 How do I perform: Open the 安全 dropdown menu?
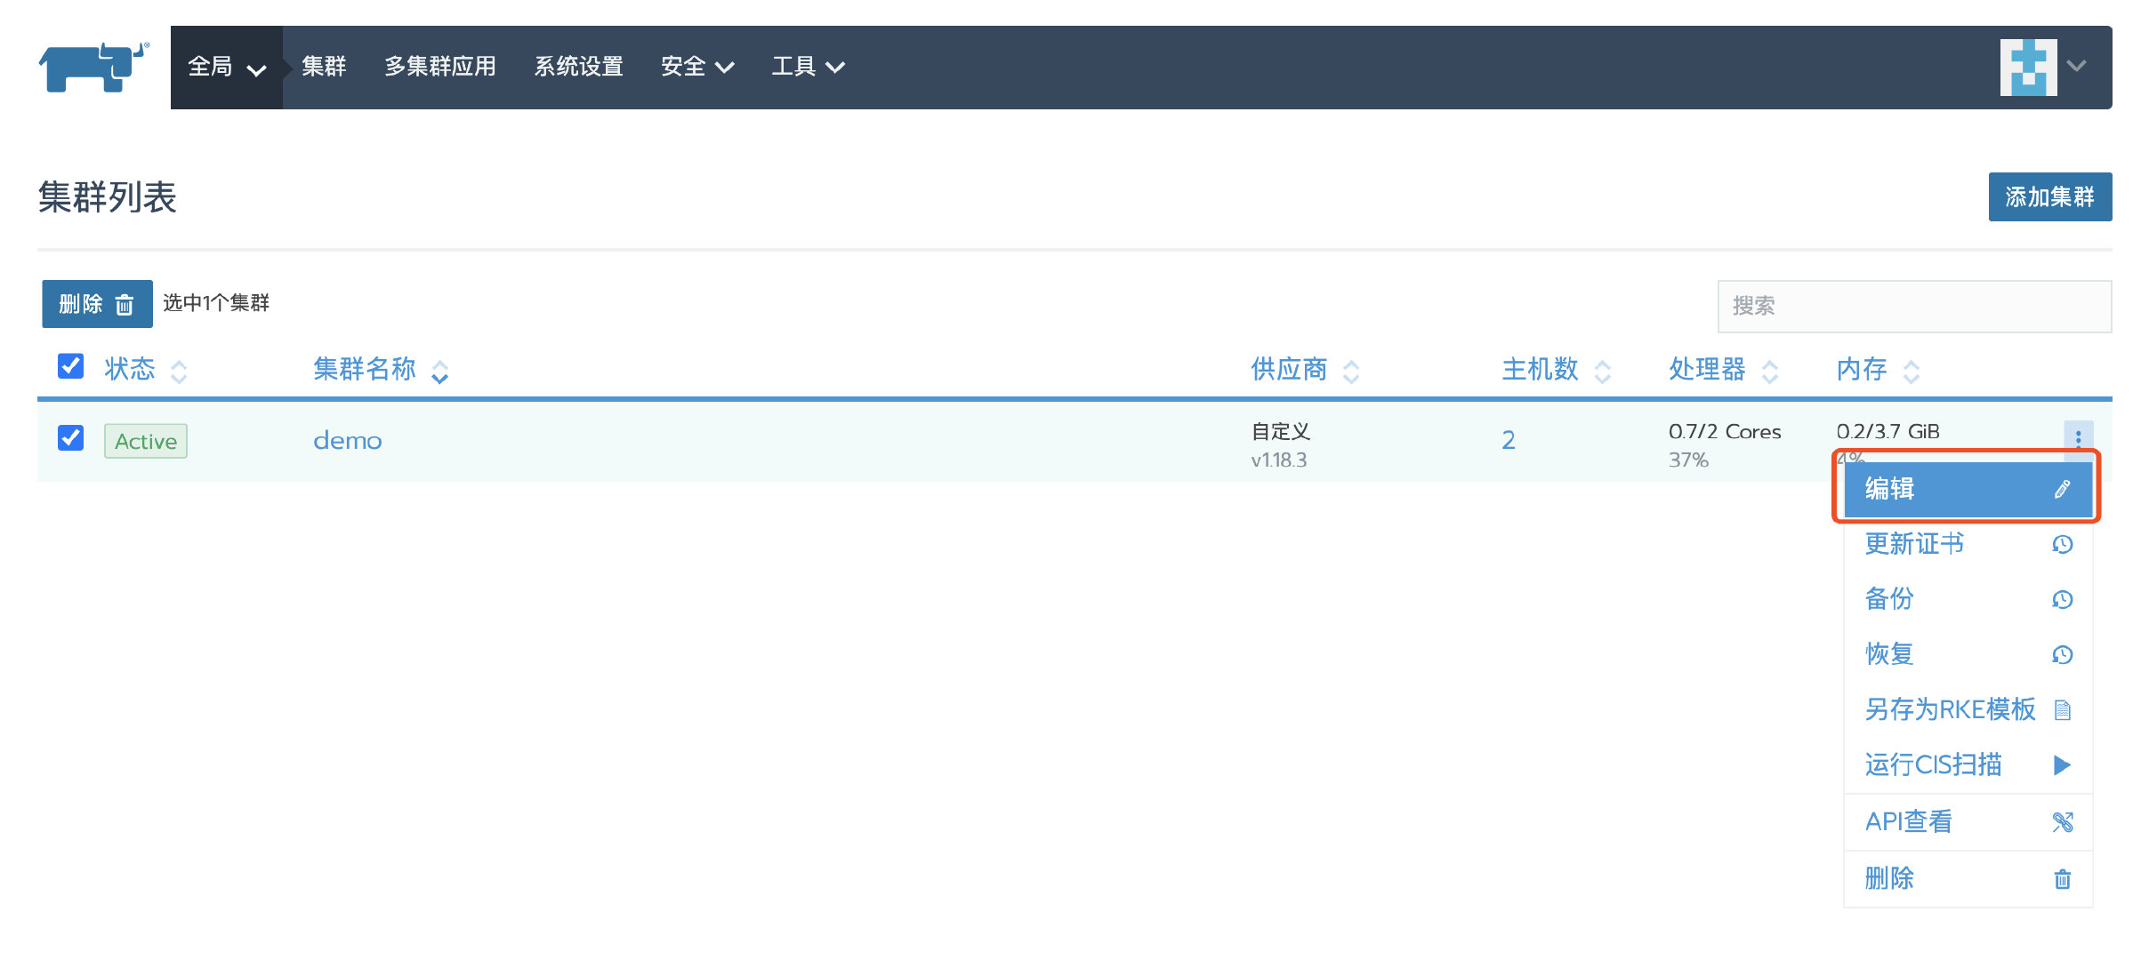click(x=696, y=68)
